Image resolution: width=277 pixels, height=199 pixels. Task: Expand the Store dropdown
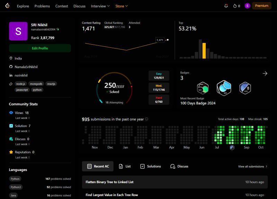point(122,6)
